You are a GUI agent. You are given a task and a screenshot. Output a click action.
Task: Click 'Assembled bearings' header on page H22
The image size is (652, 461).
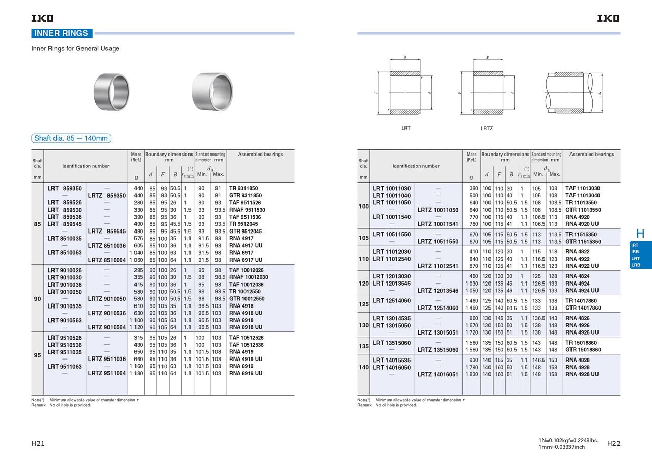click(591, 154)
